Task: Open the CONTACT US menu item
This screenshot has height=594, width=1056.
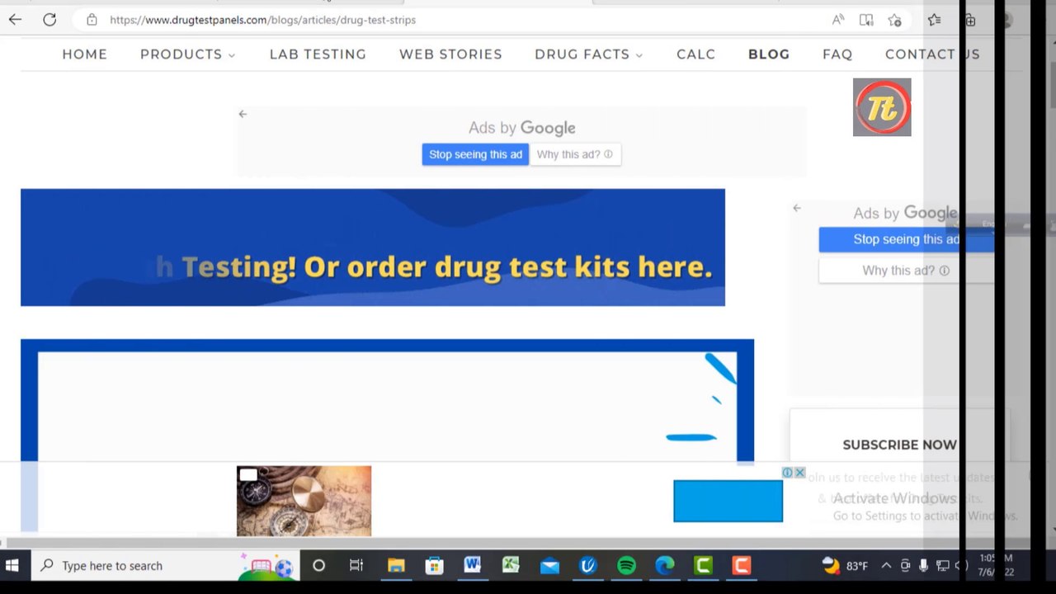Action: pos(932,54)
